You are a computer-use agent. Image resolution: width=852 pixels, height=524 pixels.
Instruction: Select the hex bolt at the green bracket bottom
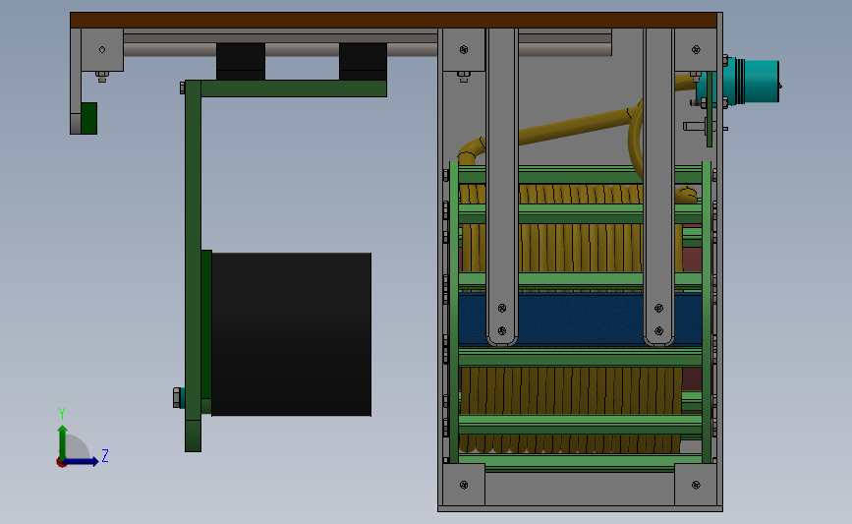(177, 398)
